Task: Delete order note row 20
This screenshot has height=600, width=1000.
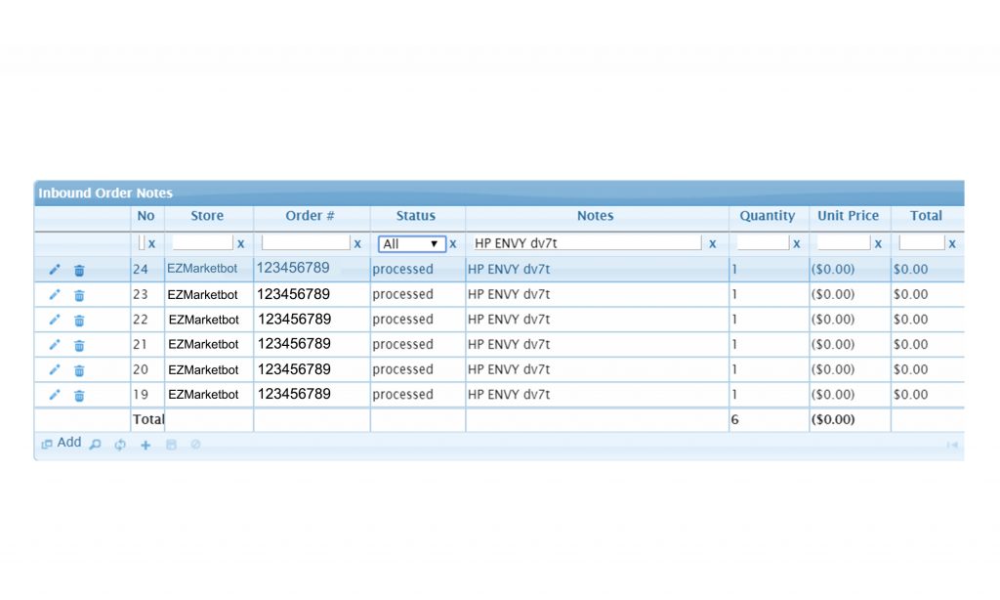Action: coord(79,370)
